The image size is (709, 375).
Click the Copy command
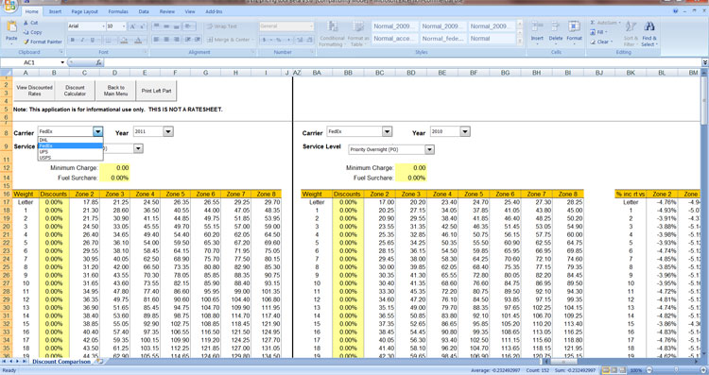point(32,32)
